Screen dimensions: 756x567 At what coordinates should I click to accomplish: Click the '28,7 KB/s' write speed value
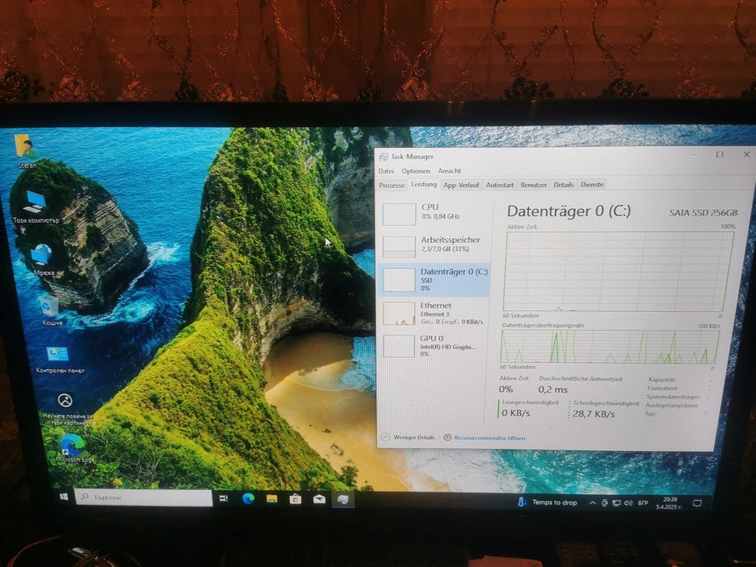(593, 414)
